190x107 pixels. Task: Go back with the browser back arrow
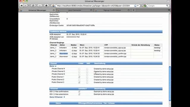coord(21,6)
